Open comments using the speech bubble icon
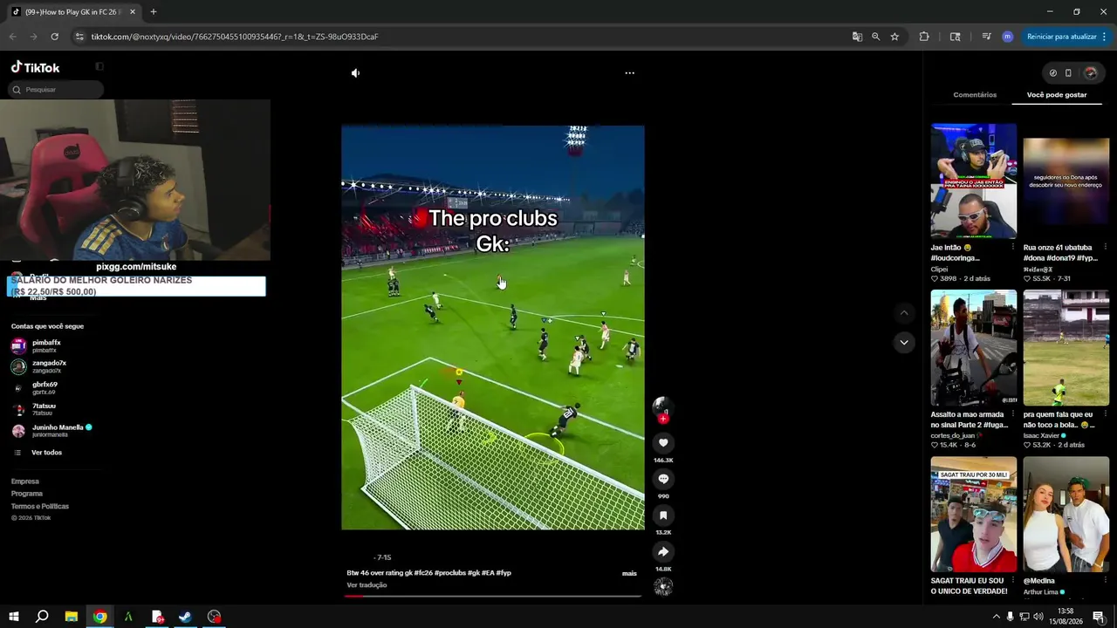 click(x=663, y=479)
